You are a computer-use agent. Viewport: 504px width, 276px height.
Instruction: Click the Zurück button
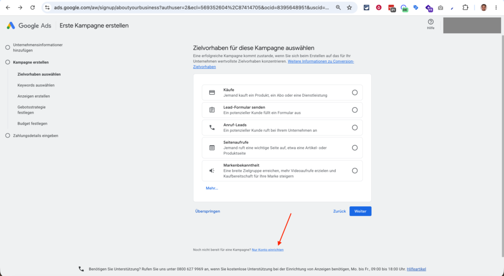click(x=340, y=211)
